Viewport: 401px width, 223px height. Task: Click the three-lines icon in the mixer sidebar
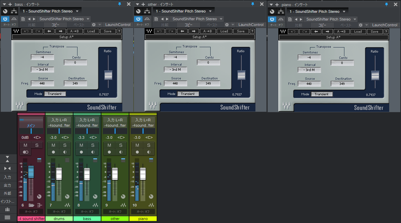coord(7,217)
